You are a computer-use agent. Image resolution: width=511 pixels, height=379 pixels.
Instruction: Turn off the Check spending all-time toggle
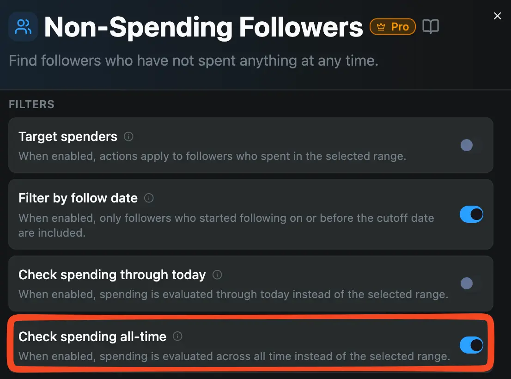click(471, 345)
